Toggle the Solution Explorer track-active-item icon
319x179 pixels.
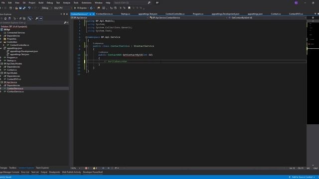[x=30, y=18]
